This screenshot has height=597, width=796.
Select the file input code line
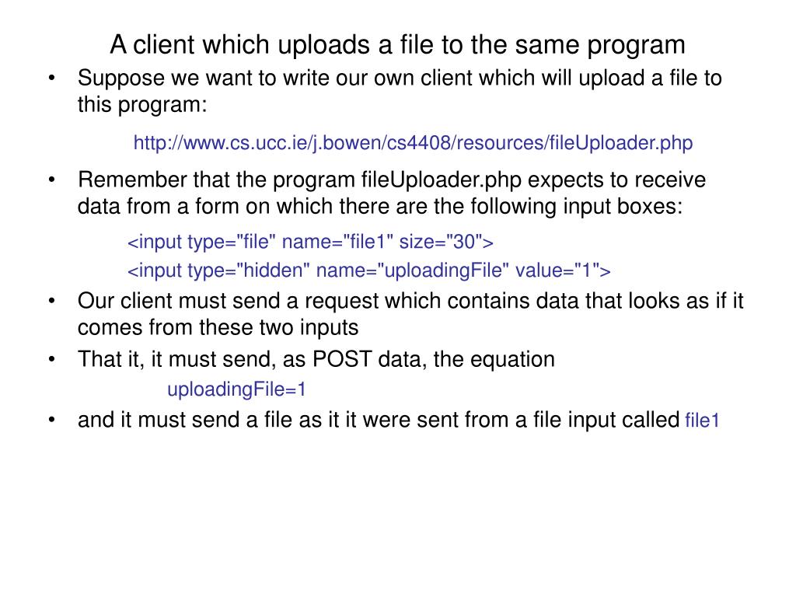click(x=310, y=243)
